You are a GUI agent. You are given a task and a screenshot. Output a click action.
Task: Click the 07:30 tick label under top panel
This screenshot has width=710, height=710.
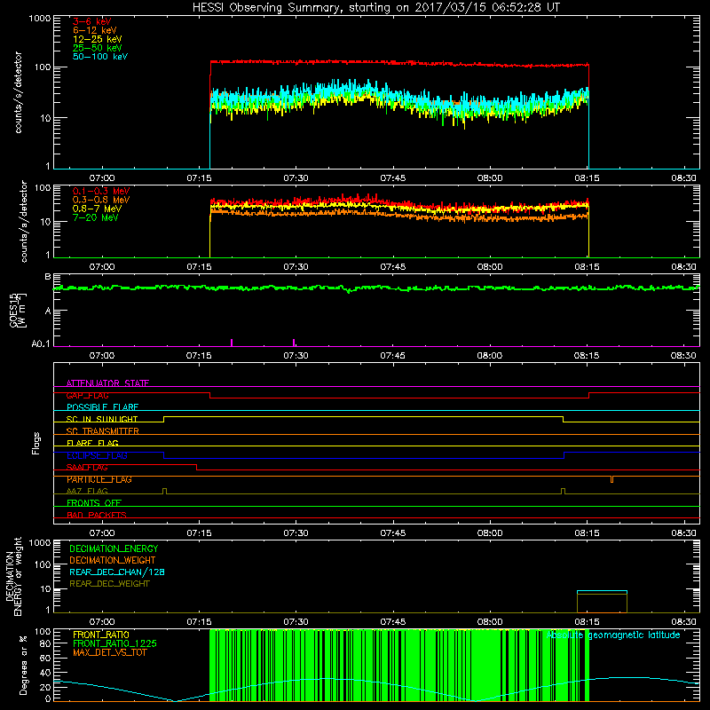tap(296, 178)
